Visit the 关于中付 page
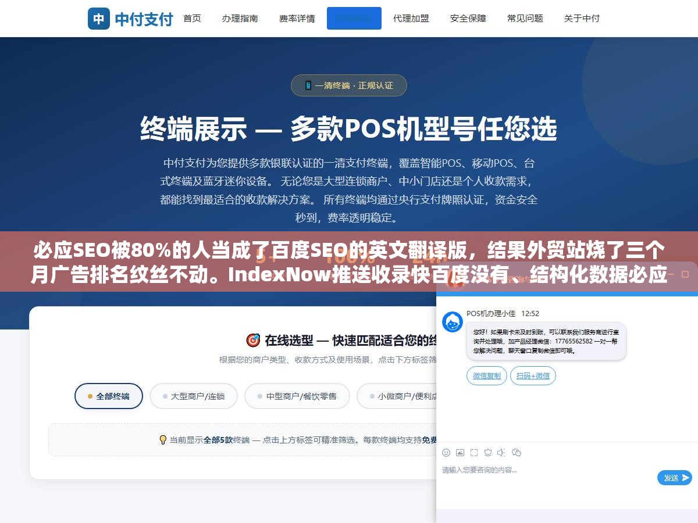 click(582, 19)
